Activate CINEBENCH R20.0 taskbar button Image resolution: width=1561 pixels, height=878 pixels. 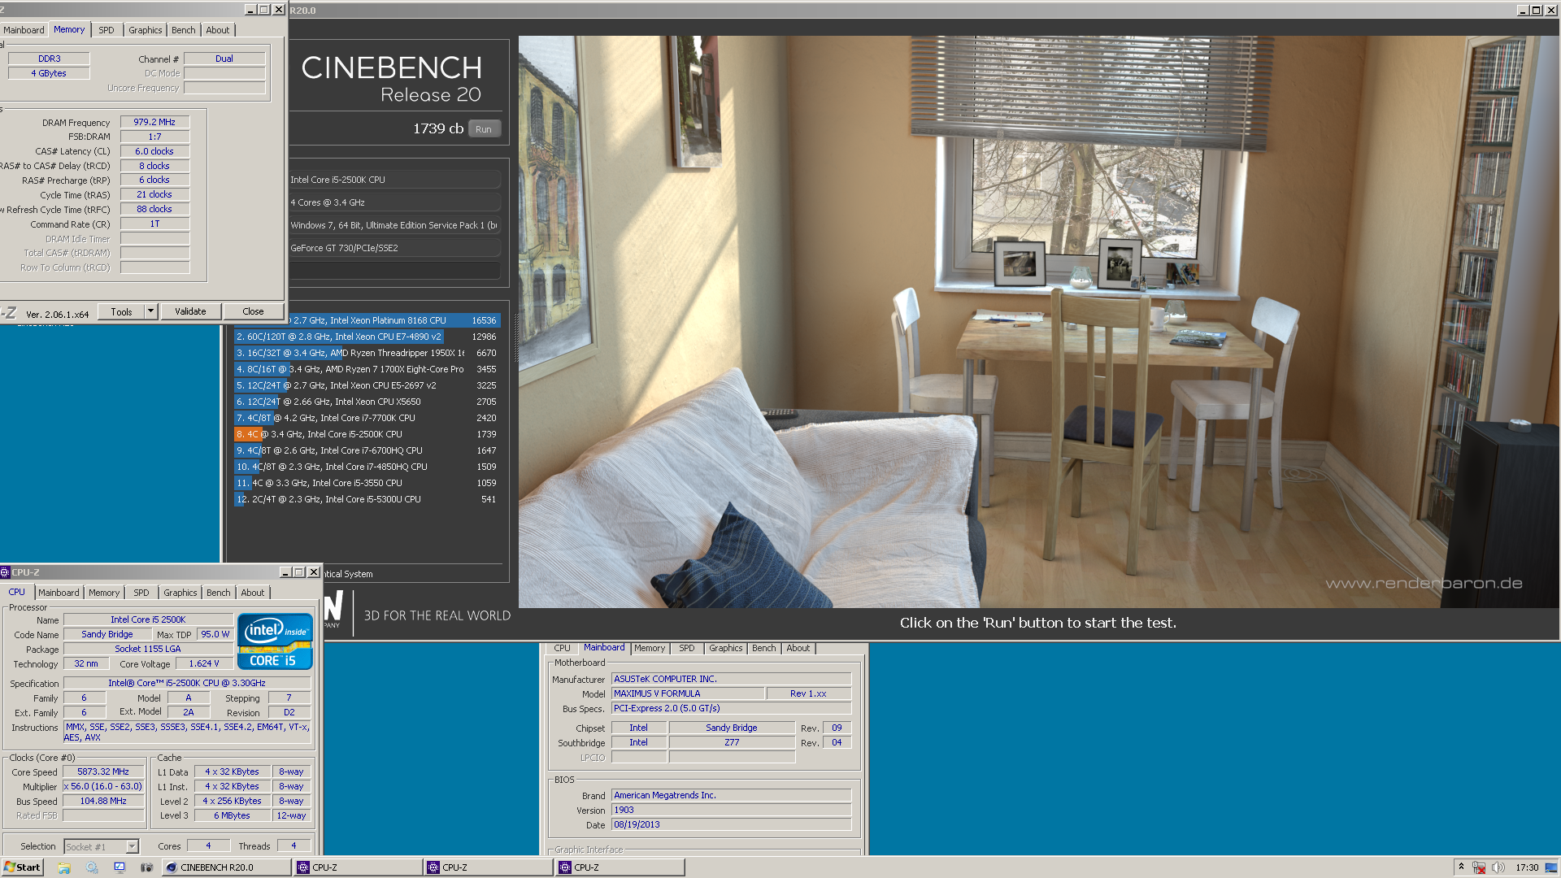(x=227, y=867)
